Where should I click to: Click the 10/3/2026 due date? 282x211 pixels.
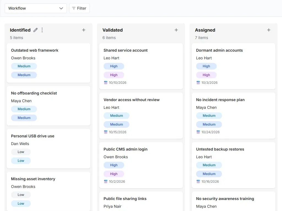pyautogui.click(x=209, y=82)
